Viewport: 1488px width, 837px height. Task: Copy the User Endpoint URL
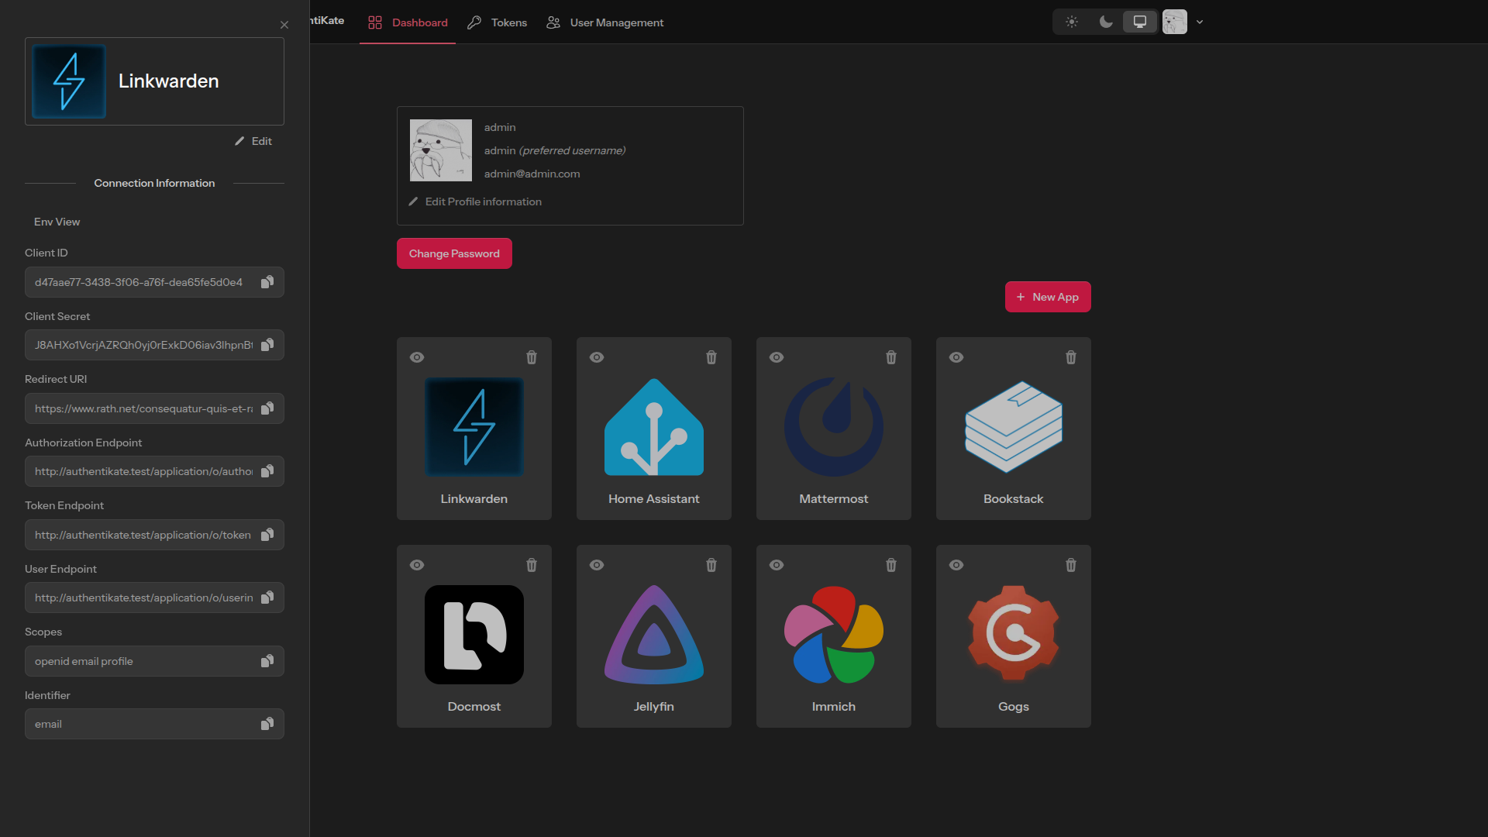(x=267, y=598)
